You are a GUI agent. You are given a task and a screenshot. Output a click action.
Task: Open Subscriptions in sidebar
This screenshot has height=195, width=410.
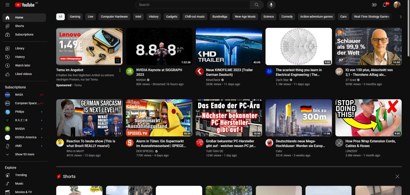pyautogui.click(x=24, y=35)
